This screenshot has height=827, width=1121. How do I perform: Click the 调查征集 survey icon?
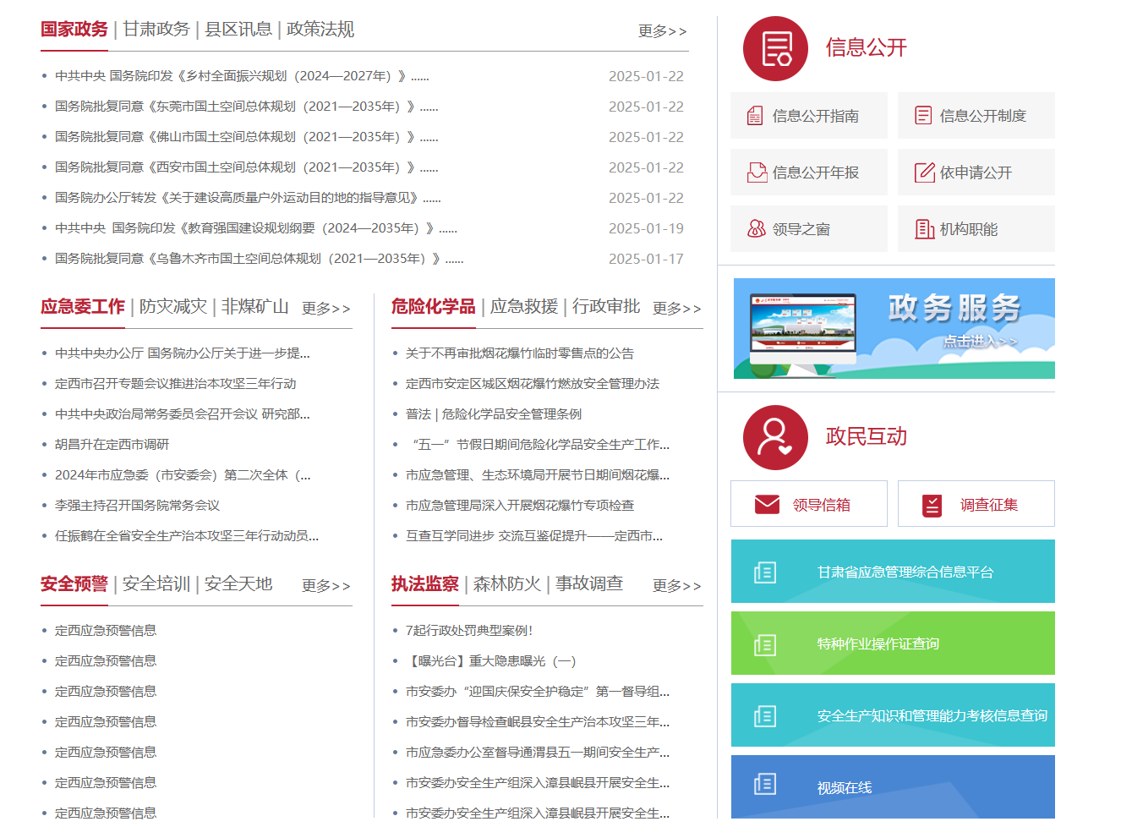(x=932, y=503)
